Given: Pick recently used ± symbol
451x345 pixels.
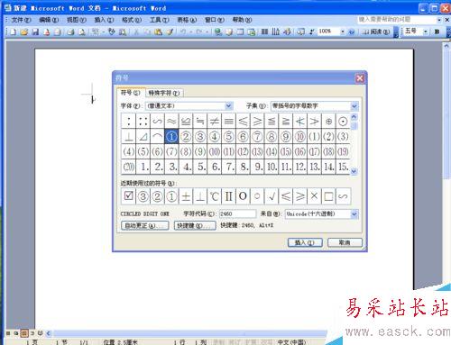Looking at the screenshot, I should click(x=186, y=196).
